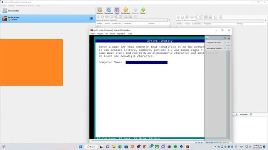This screenshot has height=150, width=268.
Task: Select the Autocapturar teclado notification
Action: (214, 48)
